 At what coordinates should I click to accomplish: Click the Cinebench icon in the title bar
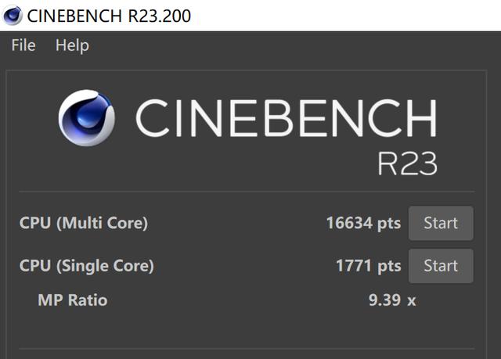pos(12,15)
